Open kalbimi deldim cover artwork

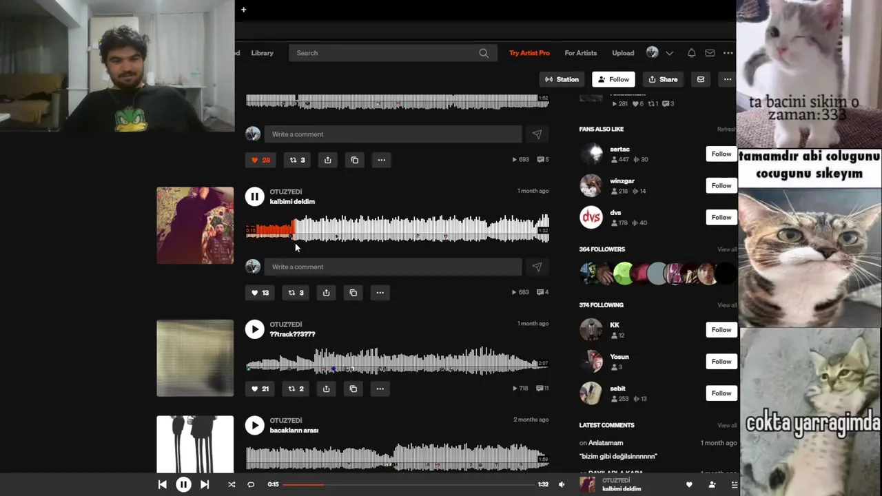point(195,225)
